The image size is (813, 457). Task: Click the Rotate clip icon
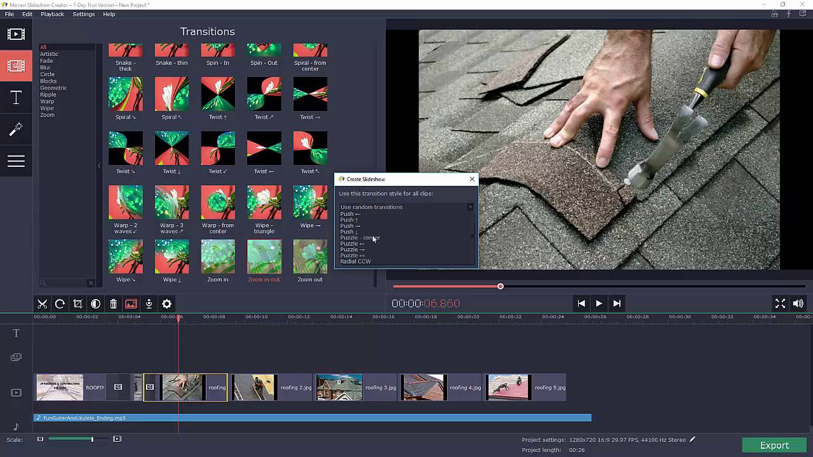point(60,304)
